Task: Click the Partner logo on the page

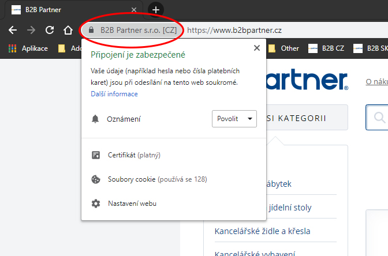Action: coord(307,80)
